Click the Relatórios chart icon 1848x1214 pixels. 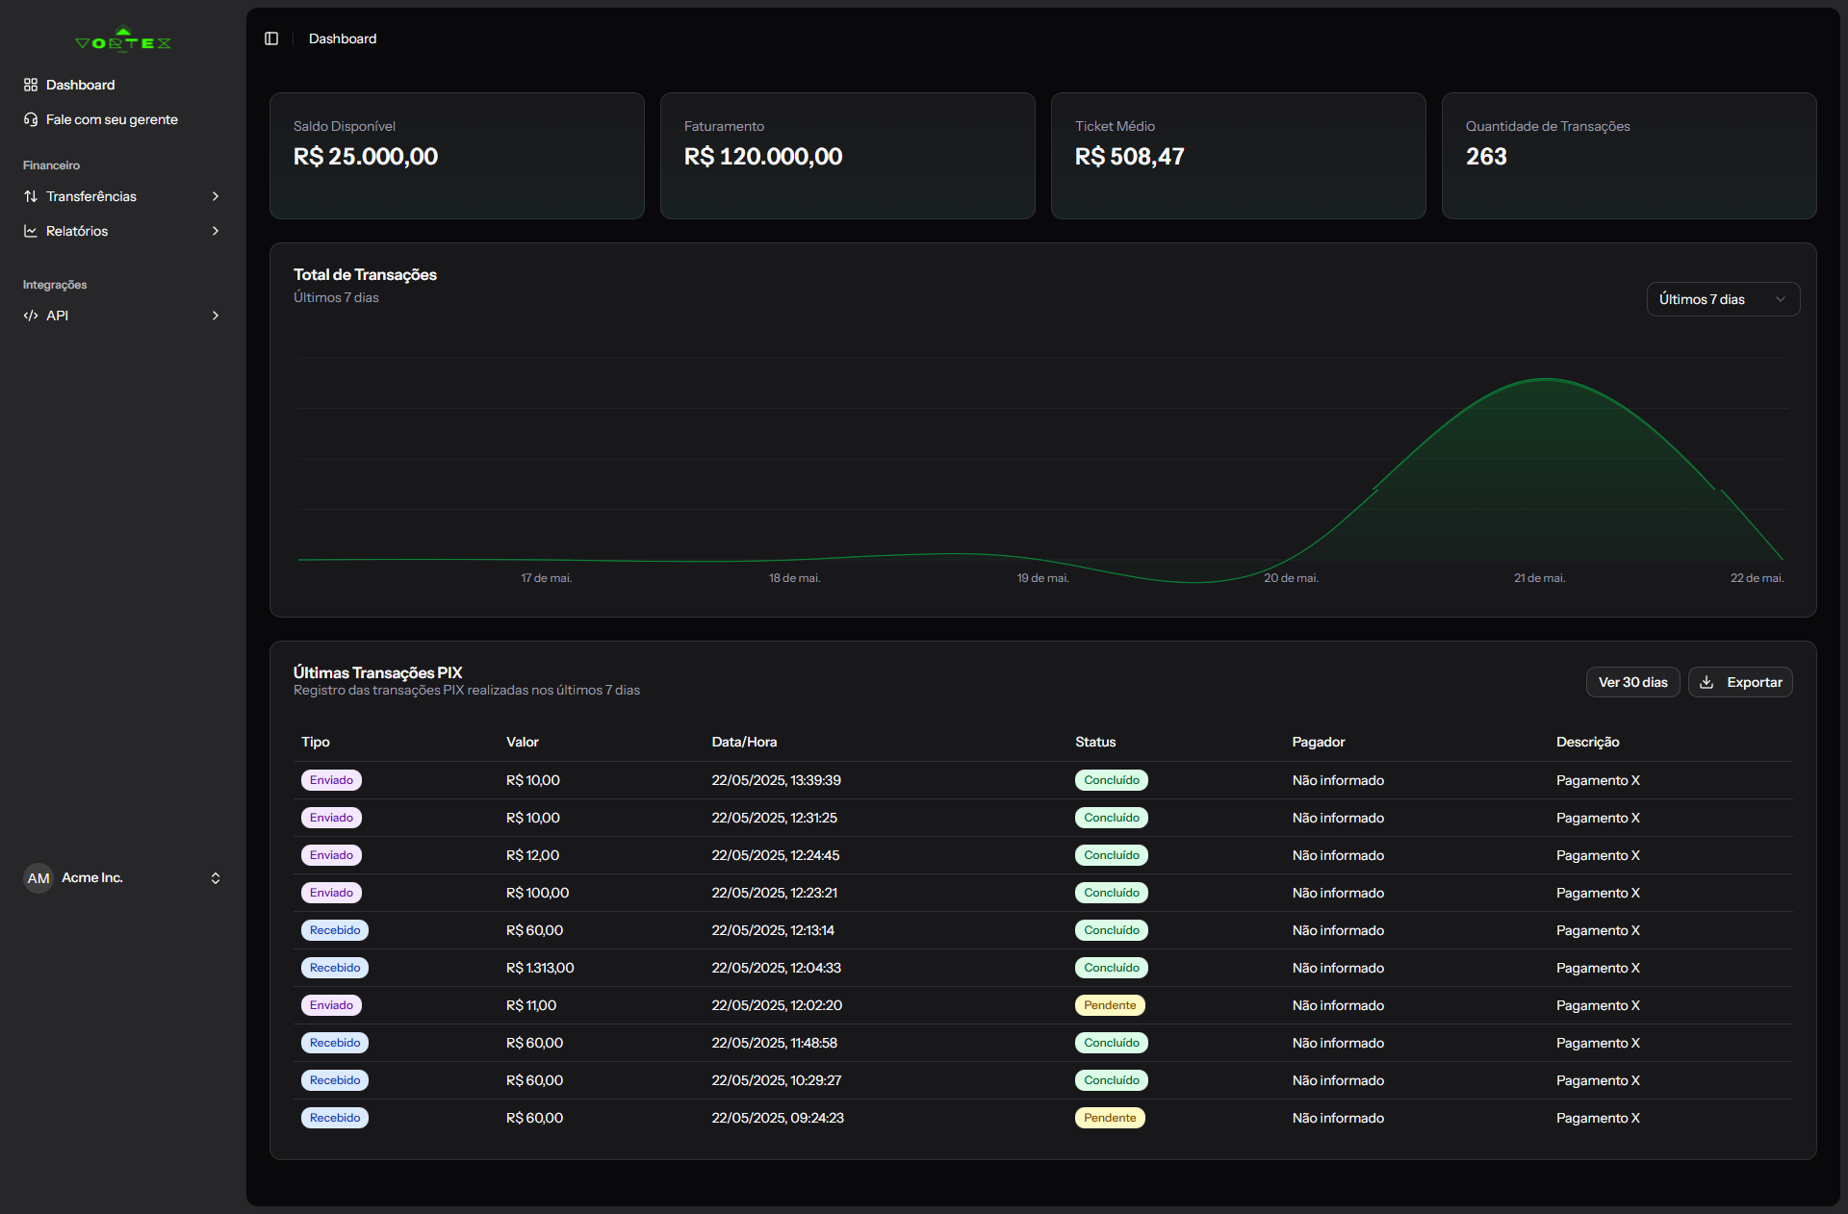pyautogui.click(x=31, y=231)
